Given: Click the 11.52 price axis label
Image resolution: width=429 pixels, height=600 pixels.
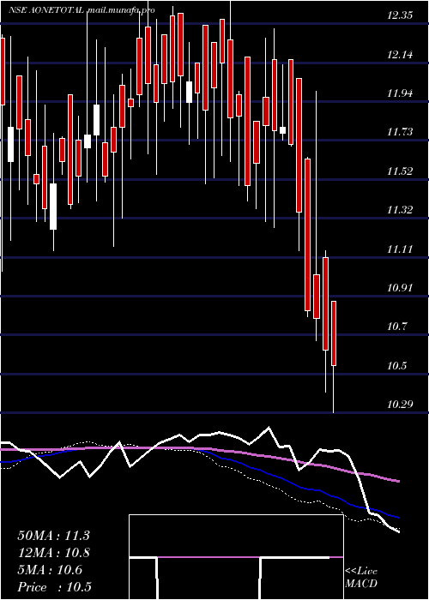Looking at the screenshot, I should point(400,171).
